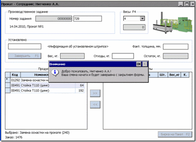Click the Выбрано: Замена оснастки на прокате text

point(37,133)
